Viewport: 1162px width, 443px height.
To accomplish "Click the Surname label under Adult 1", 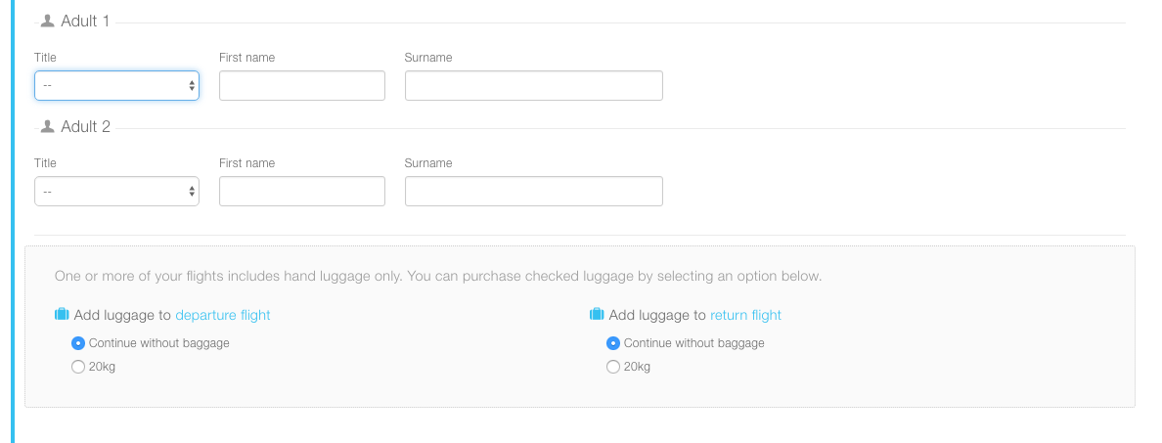I will [427, 58].
